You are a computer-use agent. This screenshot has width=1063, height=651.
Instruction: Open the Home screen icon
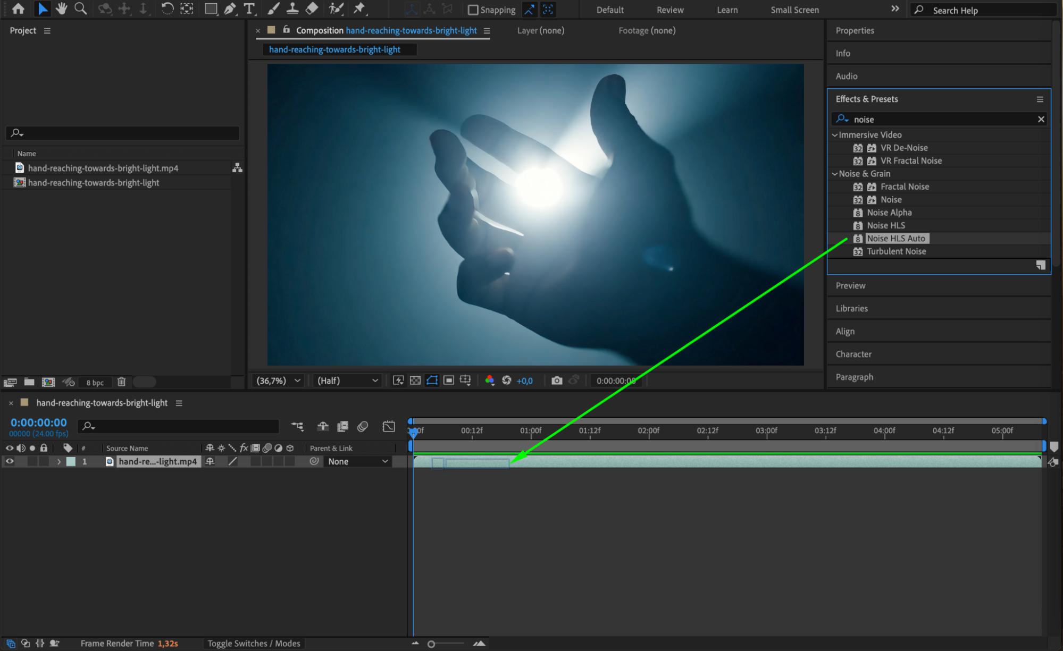(18, 9)
